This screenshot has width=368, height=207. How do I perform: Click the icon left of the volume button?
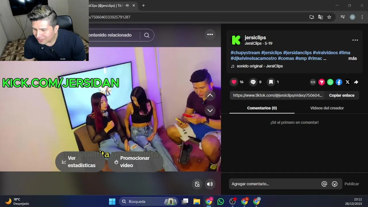click(197, 184)
